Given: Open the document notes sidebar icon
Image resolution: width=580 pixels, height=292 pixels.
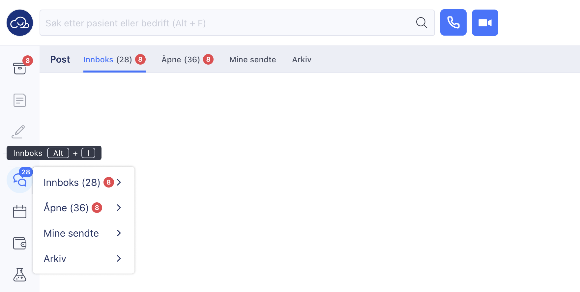Looking at the screenshot, I should (x=20, y=100).
